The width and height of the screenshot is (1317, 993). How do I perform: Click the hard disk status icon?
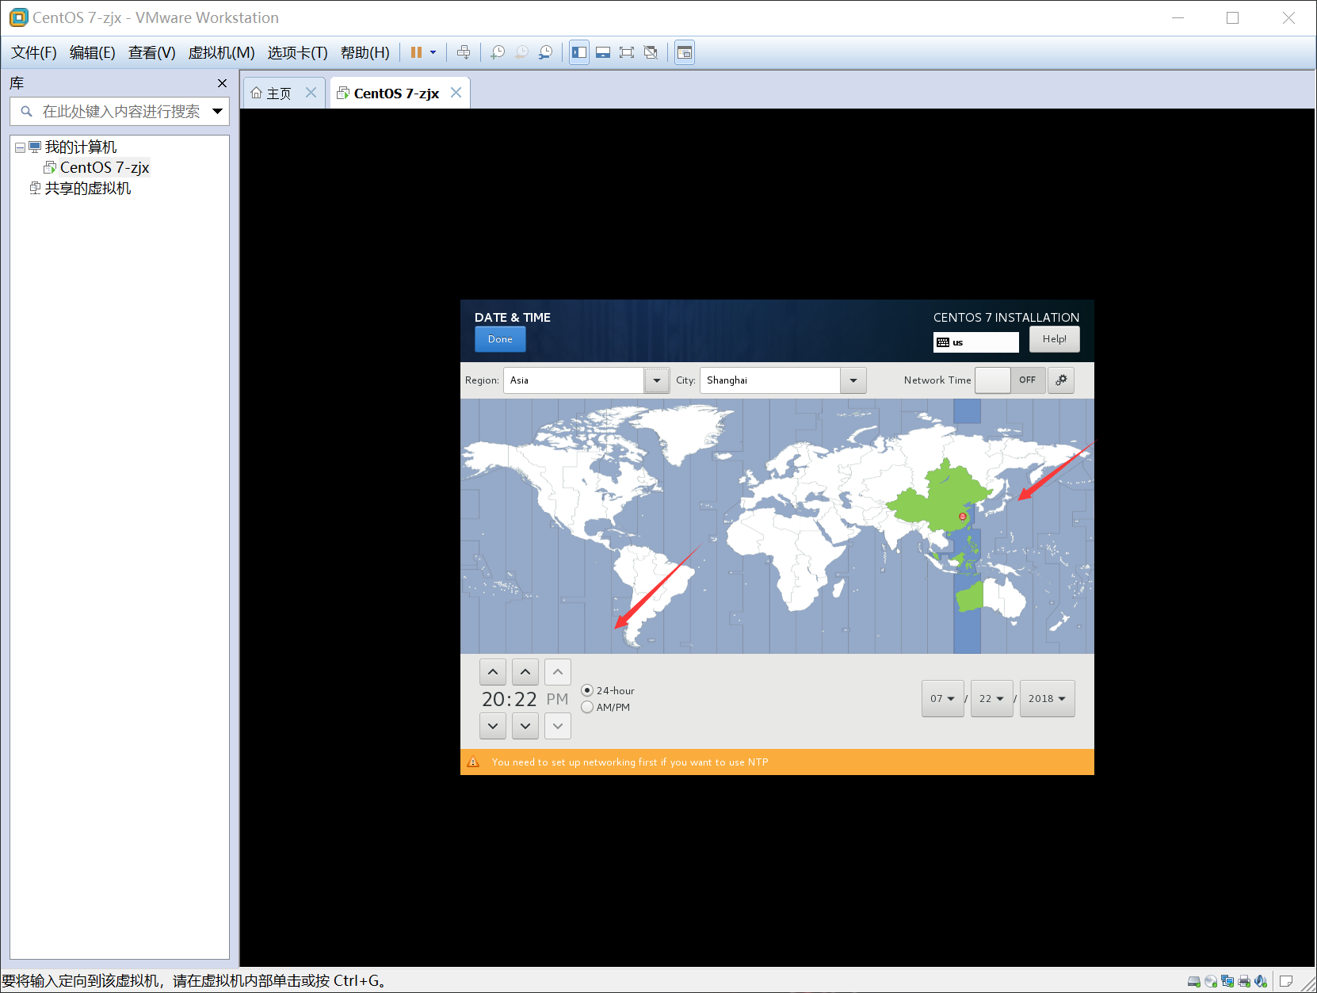point(1194,981)
